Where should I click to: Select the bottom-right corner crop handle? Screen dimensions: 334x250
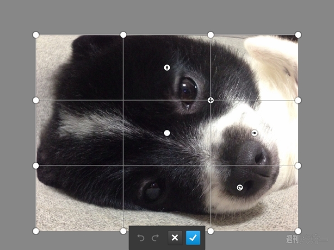(298, 231)
